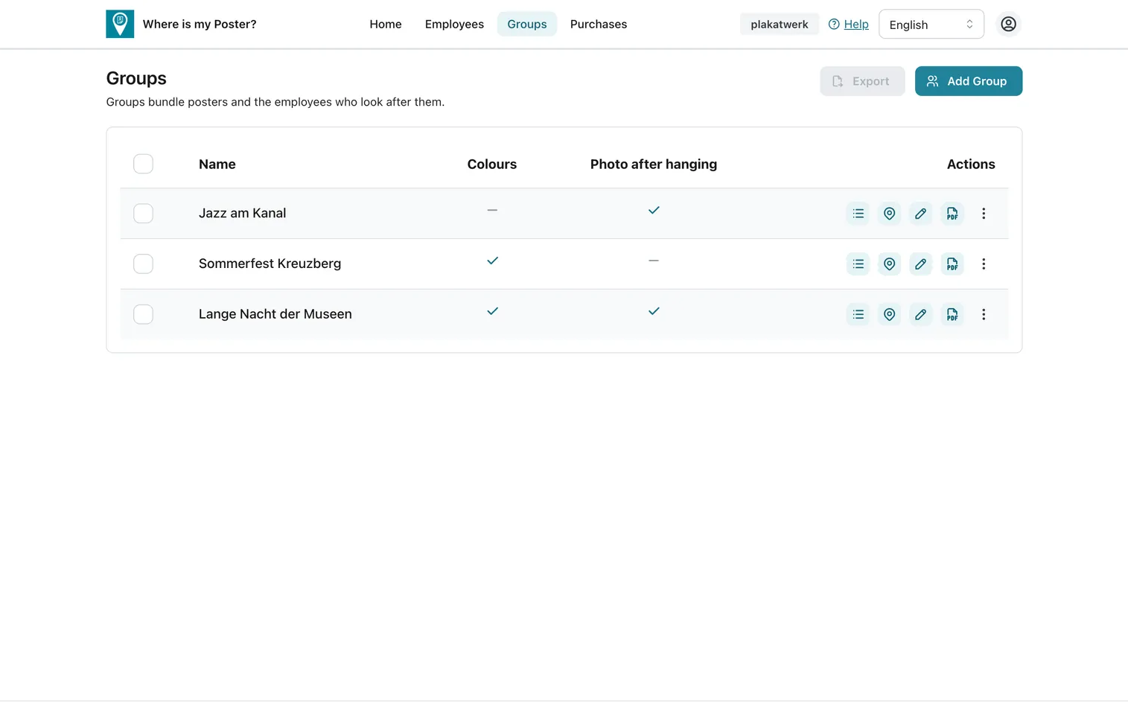Show map pin for Lange Nacht der Museen
The image size is (1128, 705).
889,314
